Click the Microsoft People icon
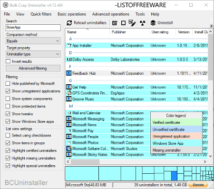Viewport: 214px width, 189px height. click(x=69, y=137)
